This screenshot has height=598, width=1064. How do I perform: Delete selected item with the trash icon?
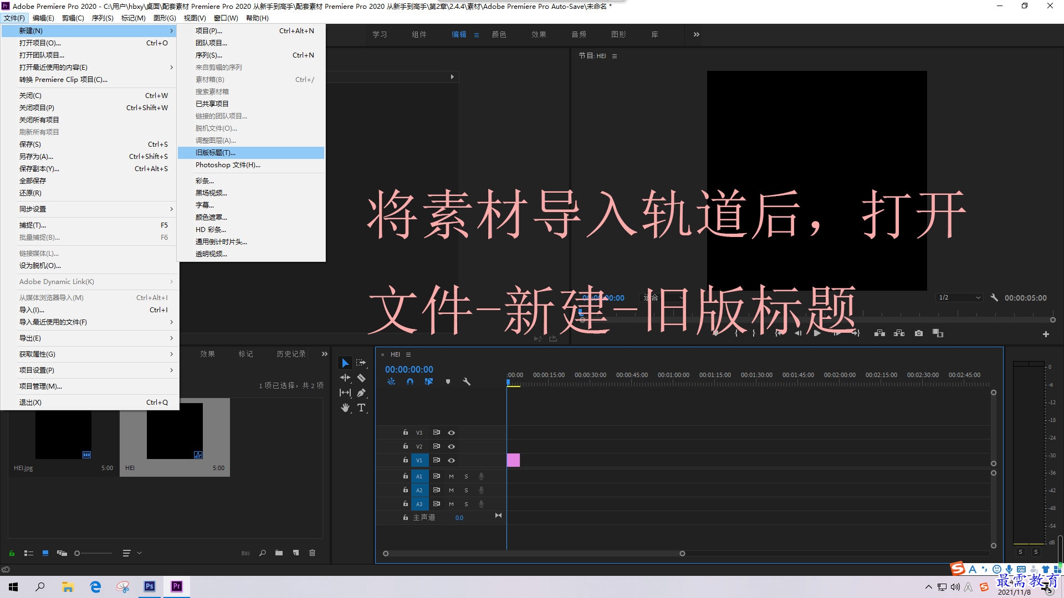tap(312, 553)
